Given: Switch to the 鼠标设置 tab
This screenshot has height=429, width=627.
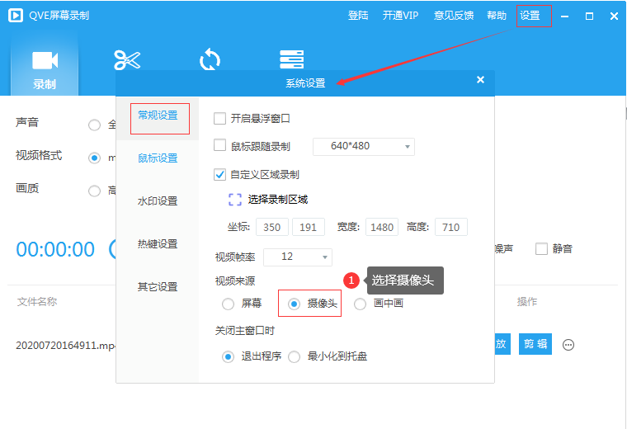Looking at the screenshot, I should (158, 158).
